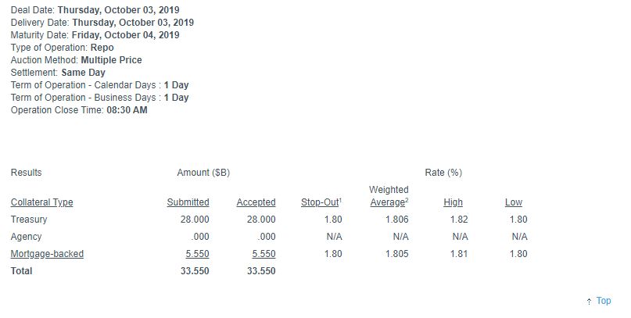Select the High rate column header
The image size is (631, 318).
[453, 202]
